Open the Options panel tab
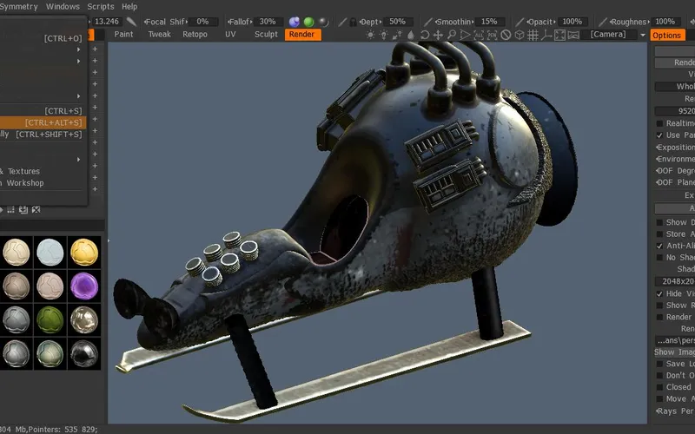The width and height of the screenshot is (695, 434). pyautogui.click(x=666, y=36)
